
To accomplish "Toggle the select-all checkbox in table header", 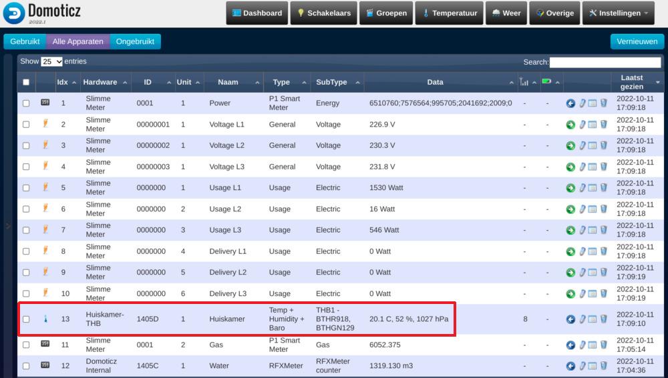I will coord(26,82).
